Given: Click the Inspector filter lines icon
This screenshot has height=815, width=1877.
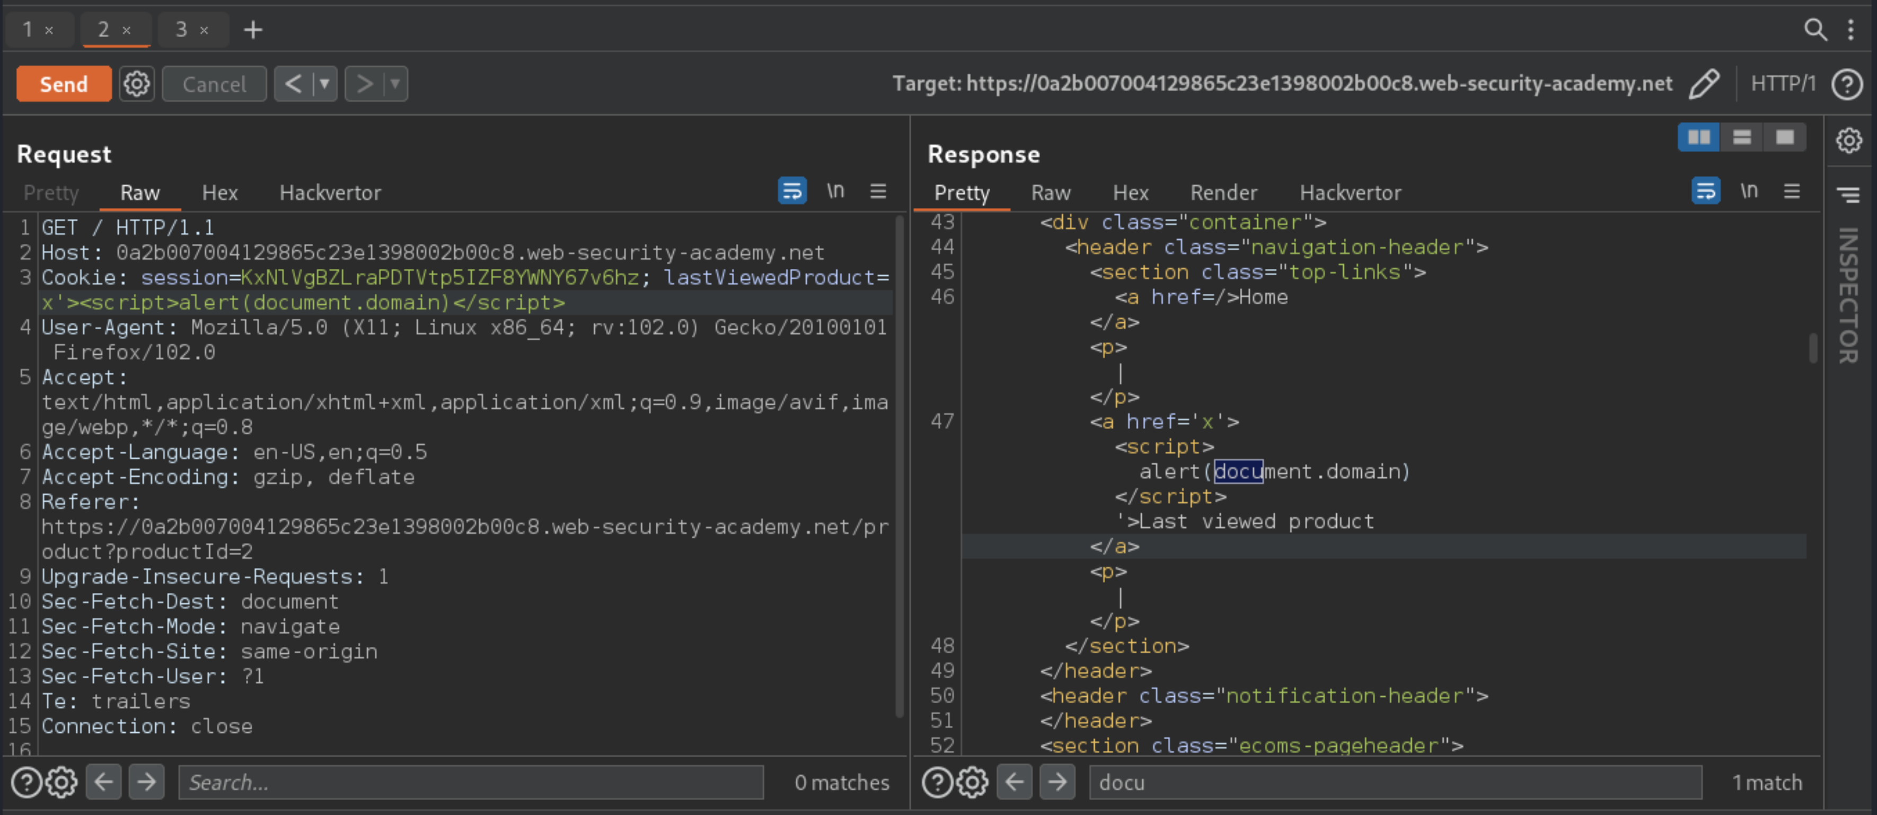Looking at the screenshot, I should click(x=1848, y=194).
